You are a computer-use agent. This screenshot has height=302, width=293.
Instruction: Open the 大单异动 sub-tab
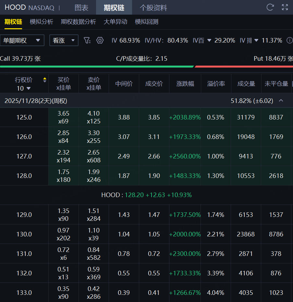115,22
